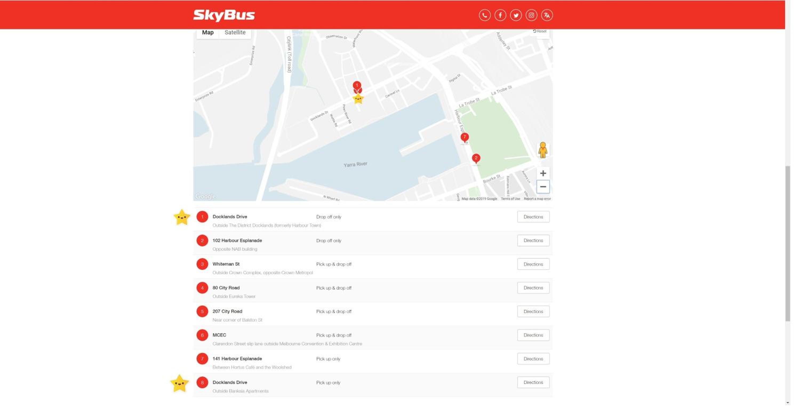
Task: Open the Instagram icon in header
Action: (x=531, y=15)
